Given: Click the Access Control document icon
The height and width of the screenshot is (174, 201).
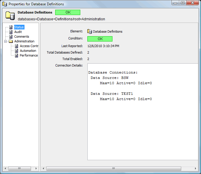Looking at the screenshot, I should point(17,46).
